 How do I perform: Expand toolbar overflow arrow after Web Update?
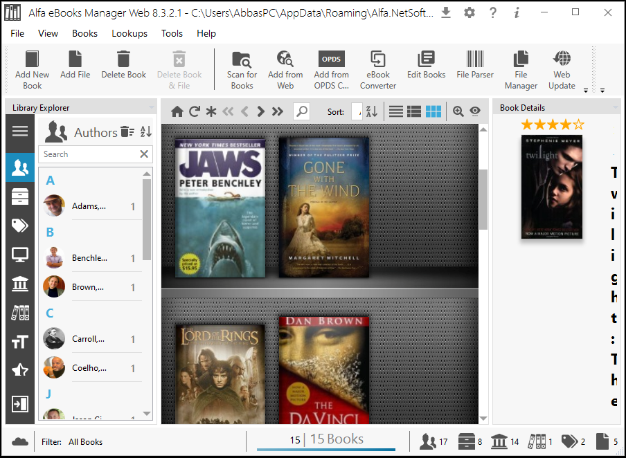click(x=586, y=90)
